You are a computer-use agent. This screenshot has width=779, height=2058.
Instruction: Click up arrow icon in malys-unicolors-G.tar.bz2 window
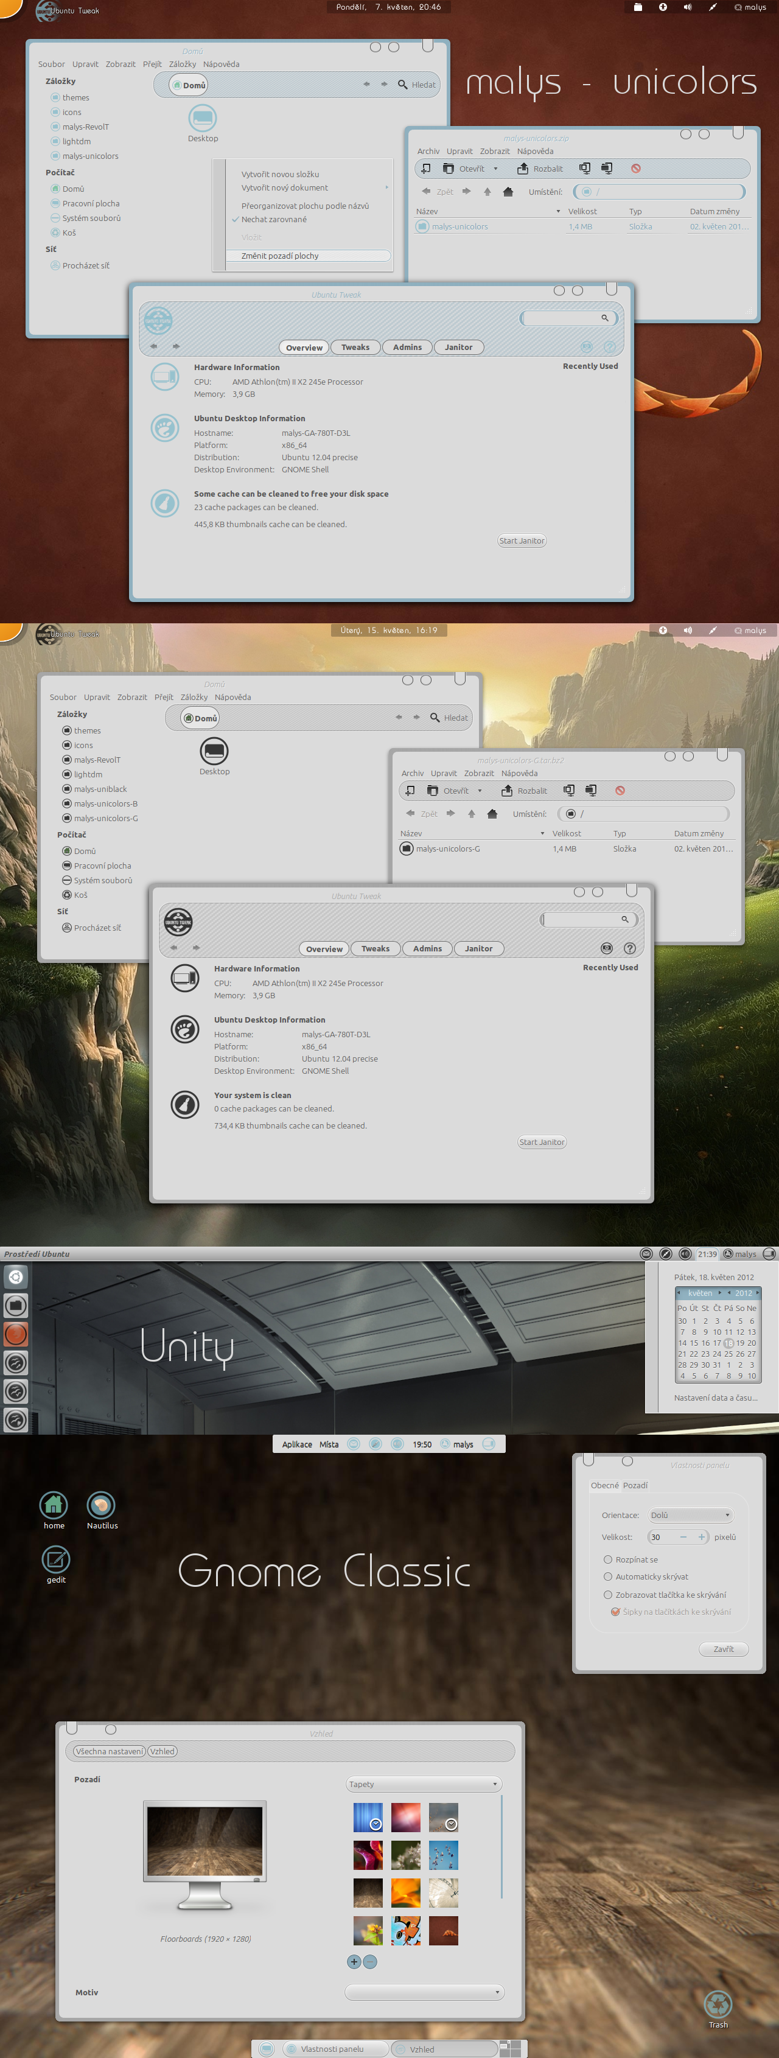[x=472, y=814]
